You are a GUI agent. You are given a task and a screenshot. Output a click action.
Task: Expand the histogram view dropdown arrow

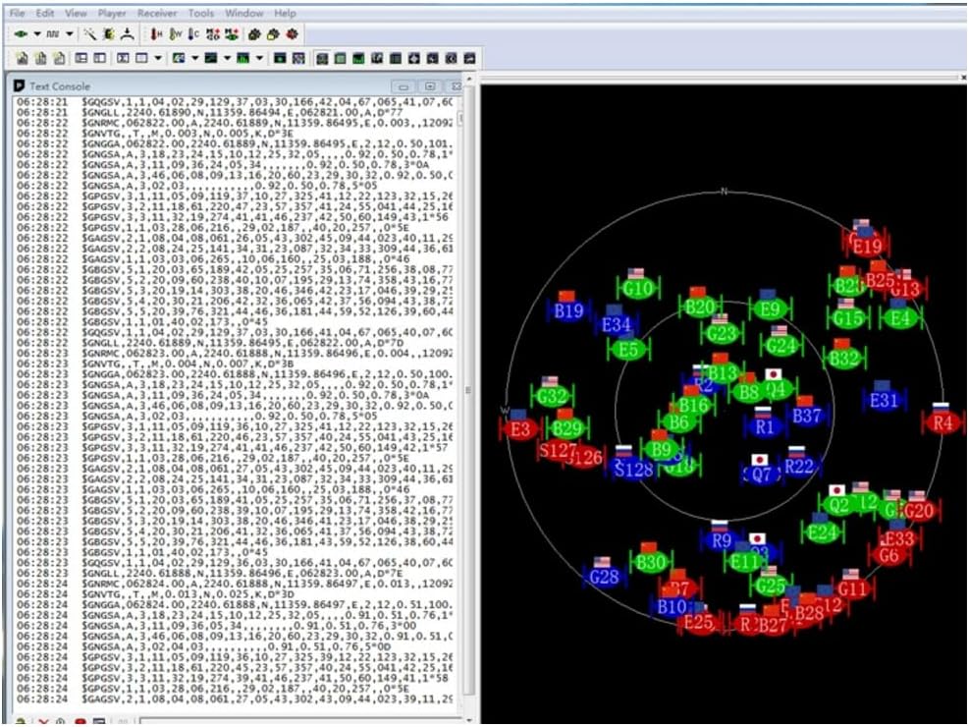pyautogui.click(x=259, y=59)
